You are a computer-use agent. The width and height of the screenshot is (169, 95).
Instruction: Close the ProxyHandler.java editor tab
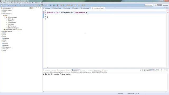pyautogui.click(x=104, y=8)
